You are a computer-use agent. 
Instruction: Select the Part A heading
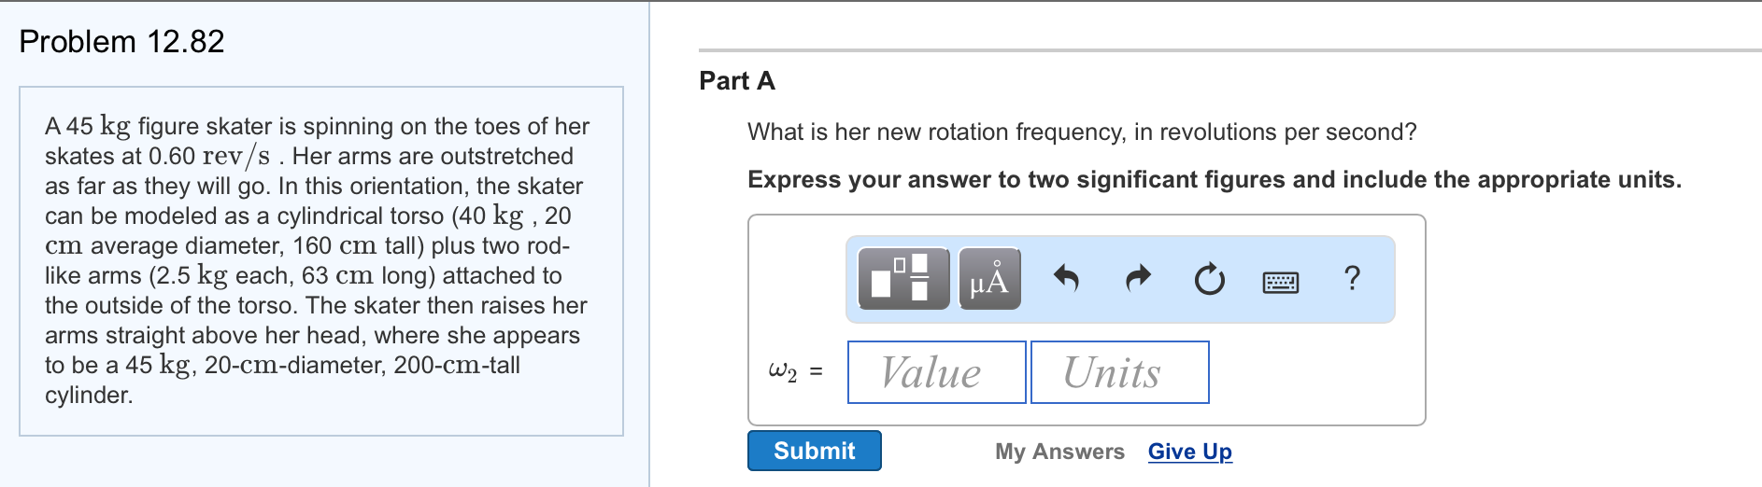click(x=737, y=81)
